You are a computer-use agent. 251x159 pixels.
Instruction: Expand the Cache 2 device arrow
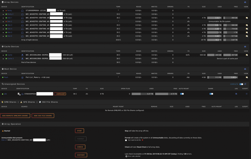(3, 59)
